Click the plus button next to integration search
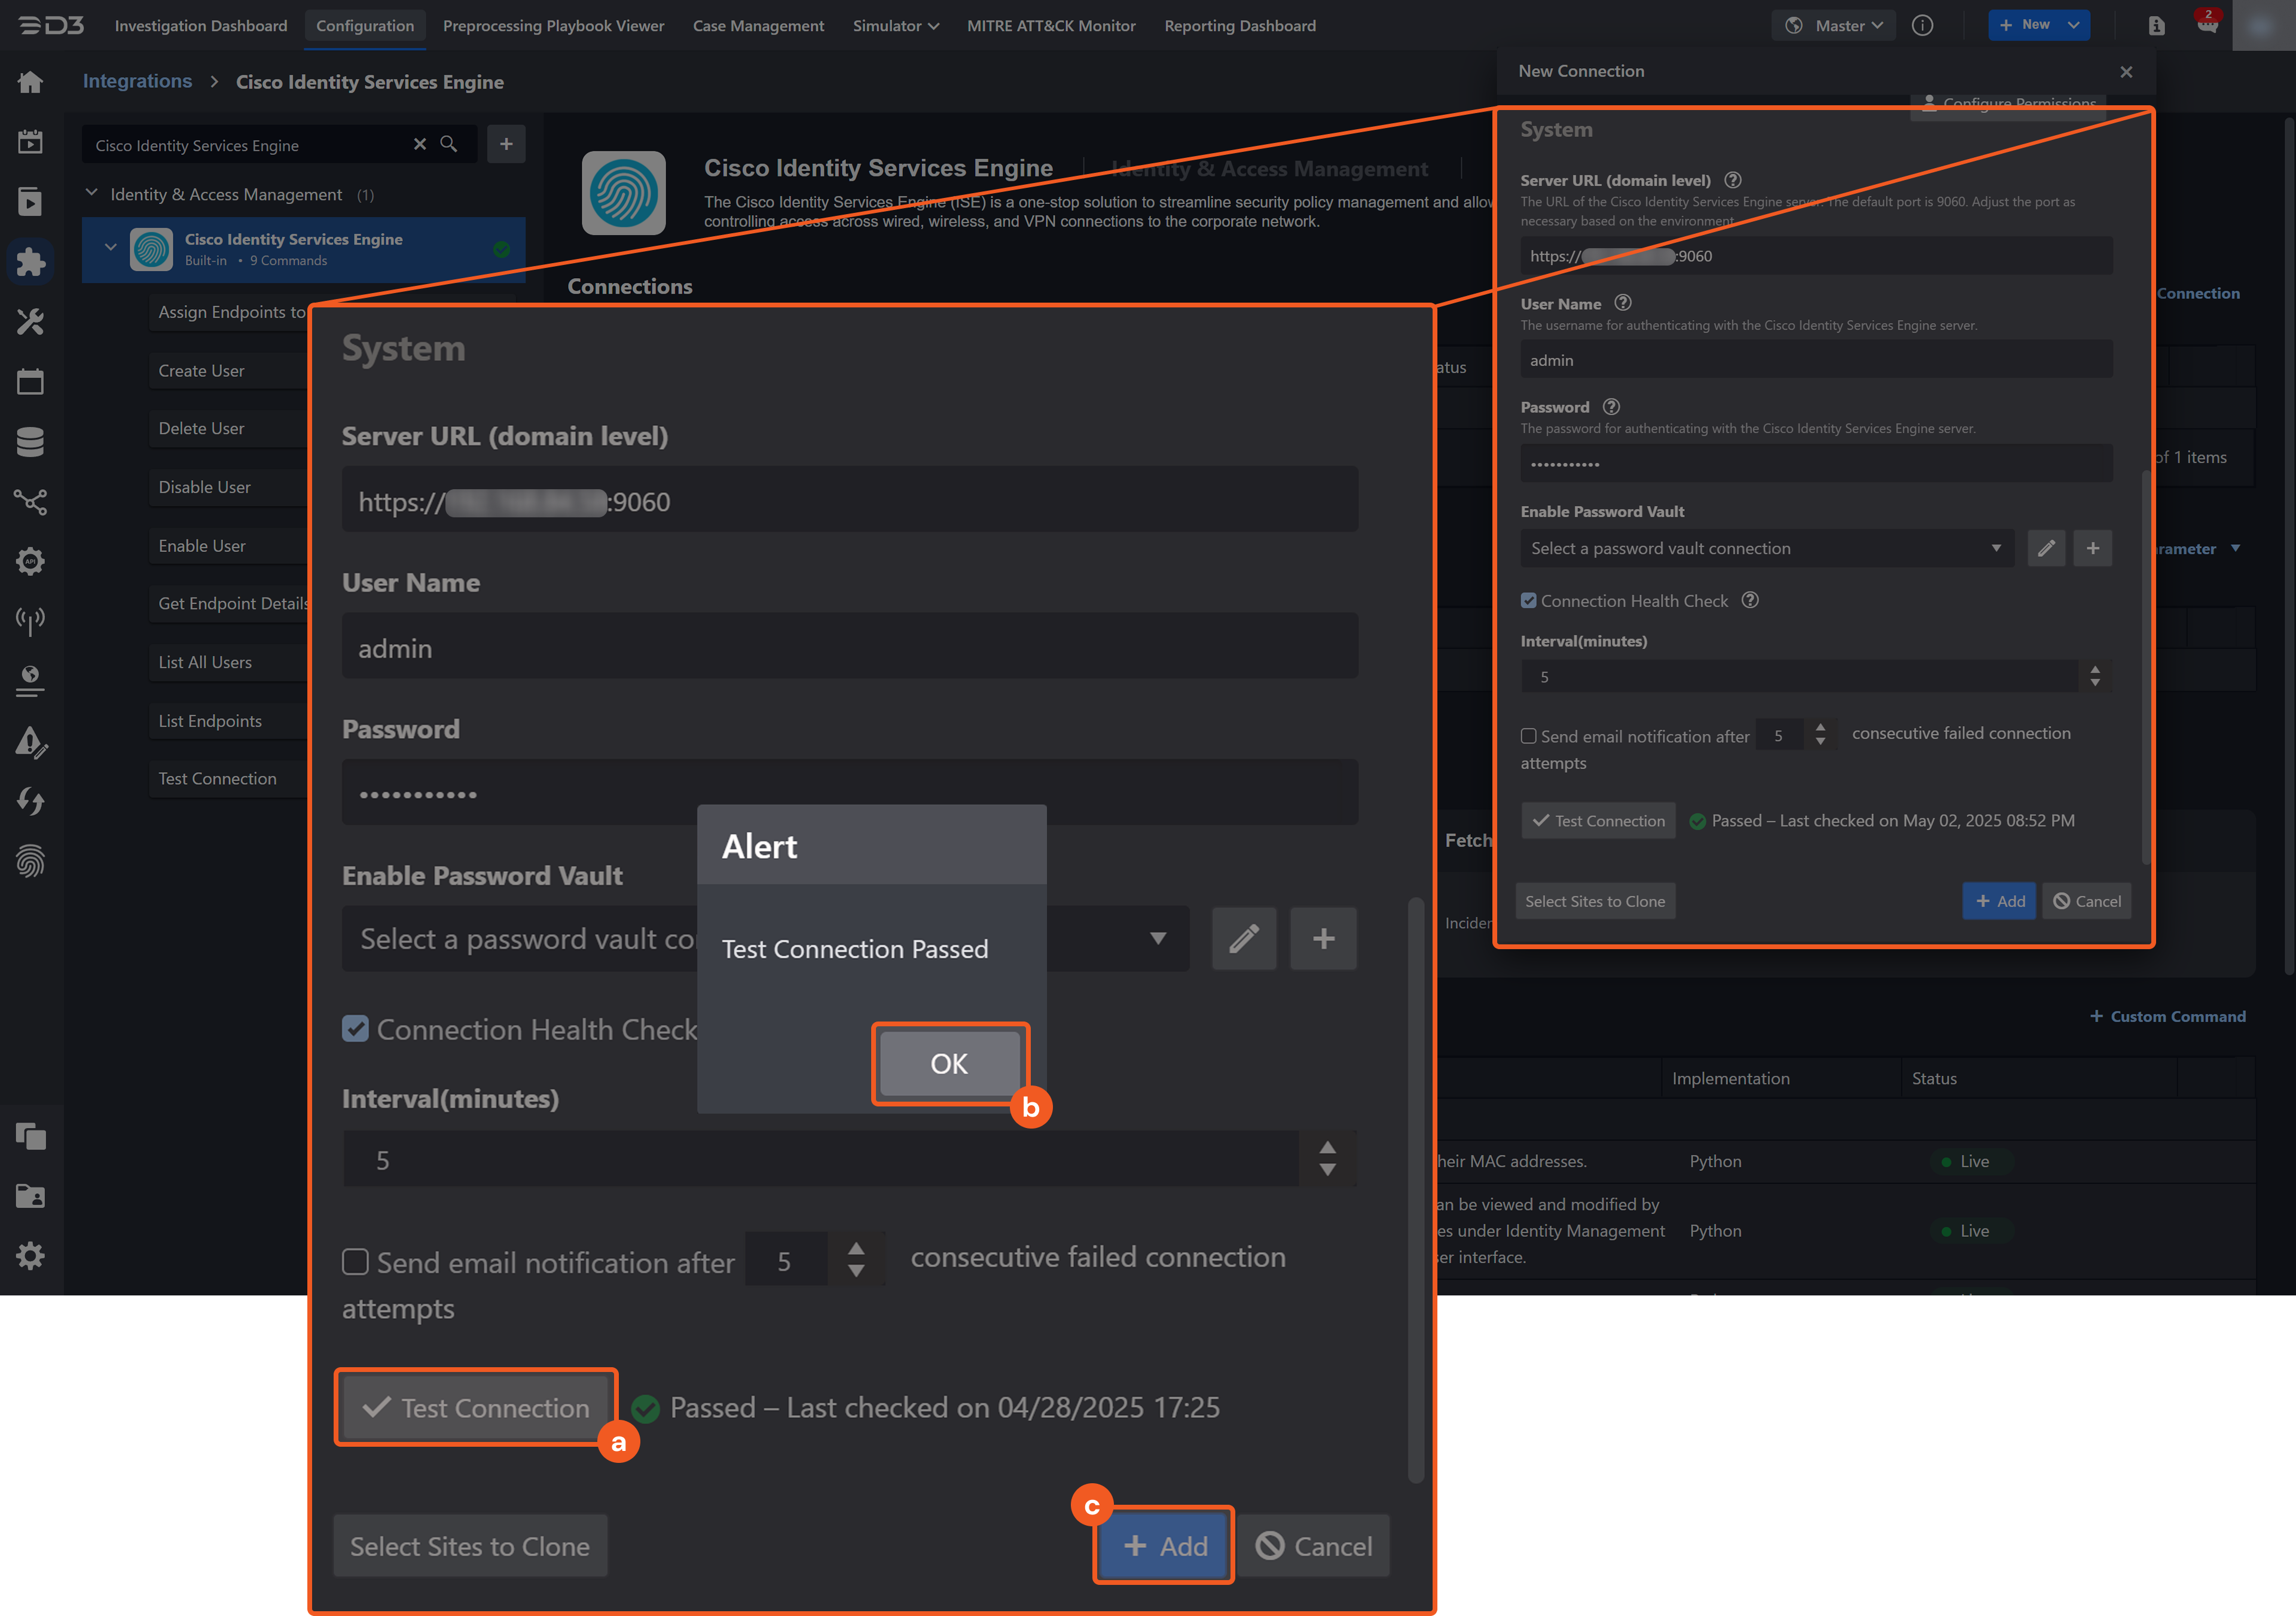 [506, 144]
